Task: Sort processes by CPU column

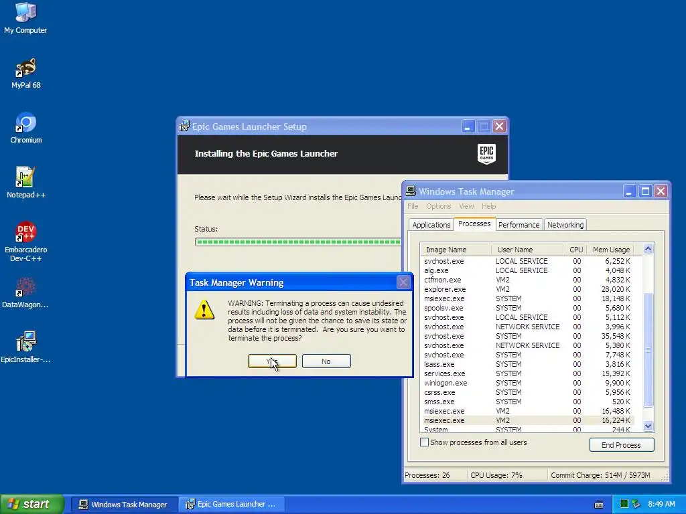Action: tap(575, 250)
